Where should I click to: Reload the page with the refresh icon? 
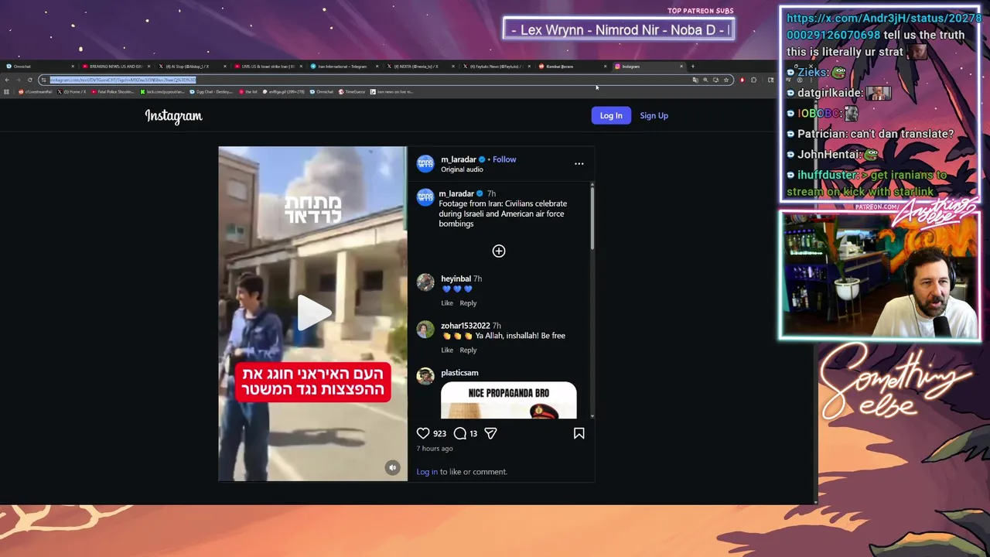(29, 80)
